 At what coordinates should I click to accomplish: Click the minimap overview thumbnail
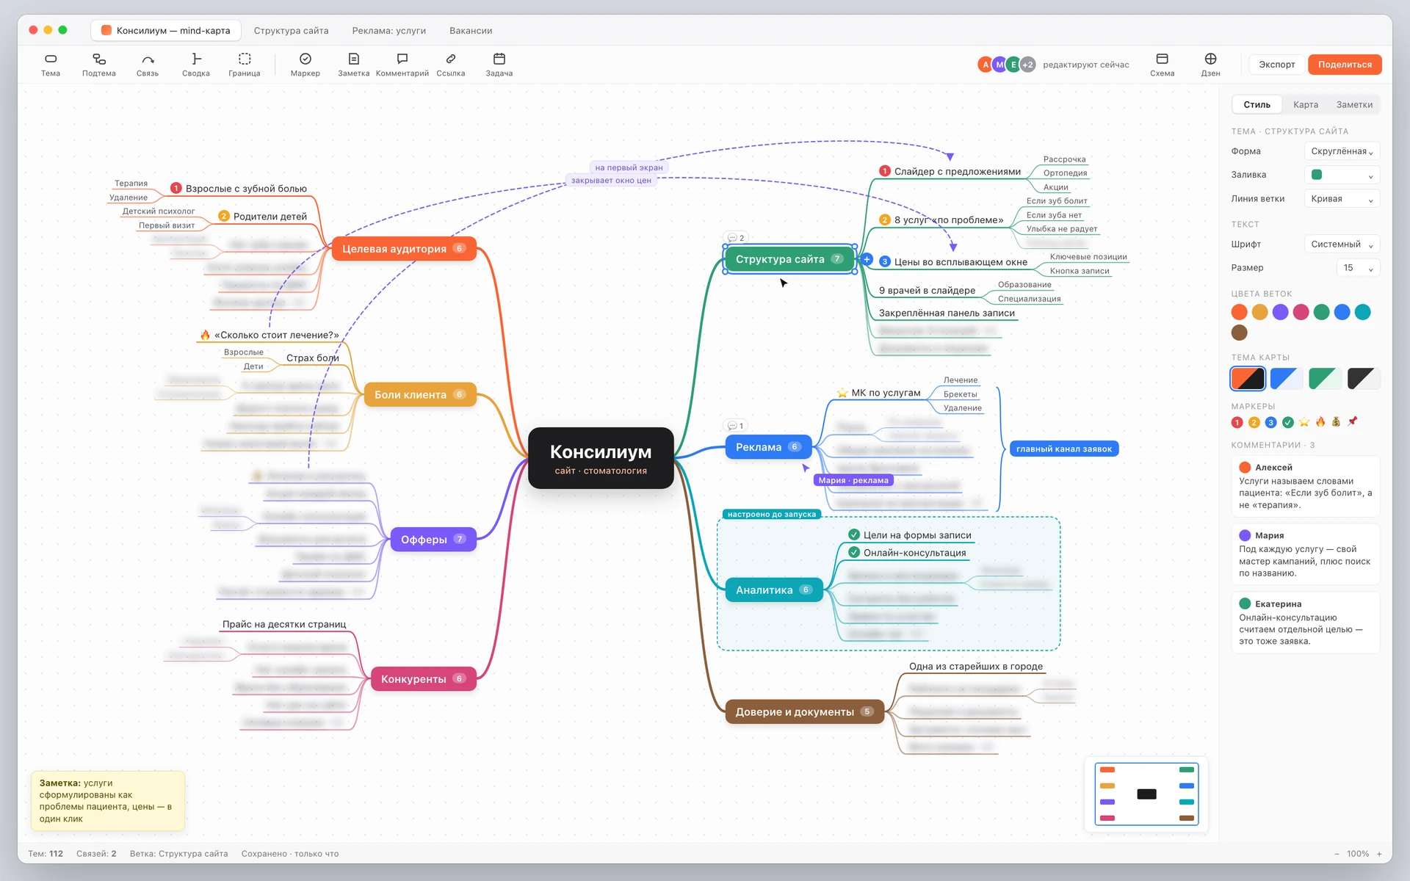coord(1146,794)
